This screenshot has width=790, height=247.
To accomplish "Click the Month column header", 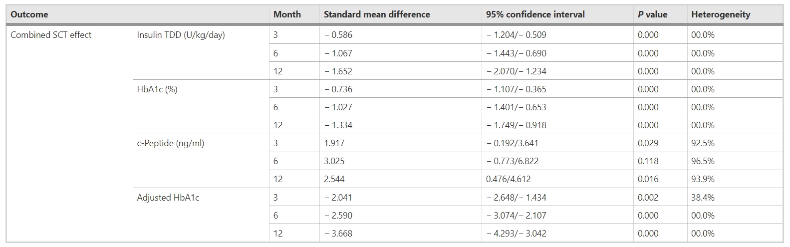I will (x=287, y=14).
